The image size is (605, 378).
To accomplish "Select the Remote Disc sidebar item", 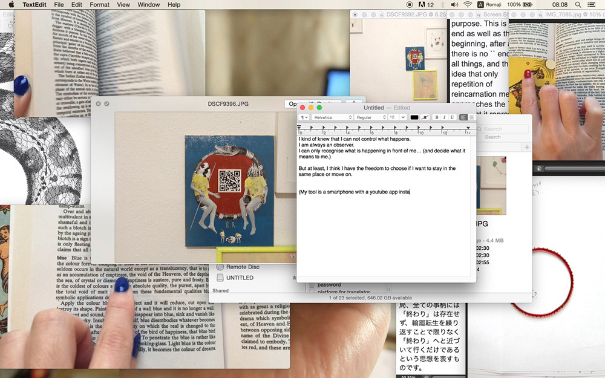I will click(238, 267).
